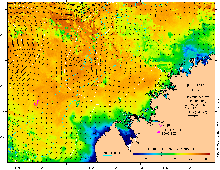Image resolution: width=220 pixels, height=170 pixels.
Task: Click the magenta Argo circle legend symbol
Action: 160,125
